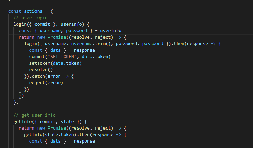Screen dimensions: 253x148
Task: Click highlighted opening brace after Promise arrow
Action: click(125, 37)
